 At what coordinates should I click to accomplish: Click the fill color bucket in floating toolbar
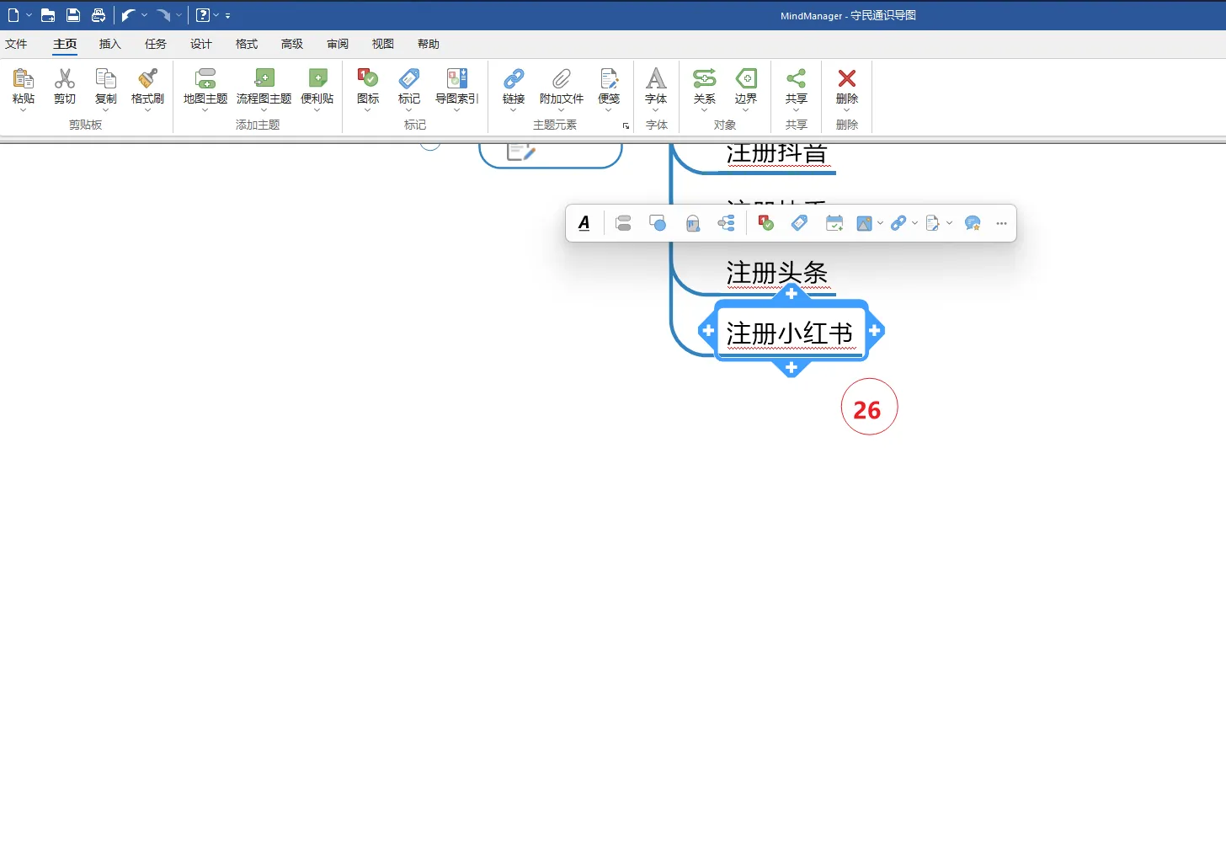(x=692, y=223)
